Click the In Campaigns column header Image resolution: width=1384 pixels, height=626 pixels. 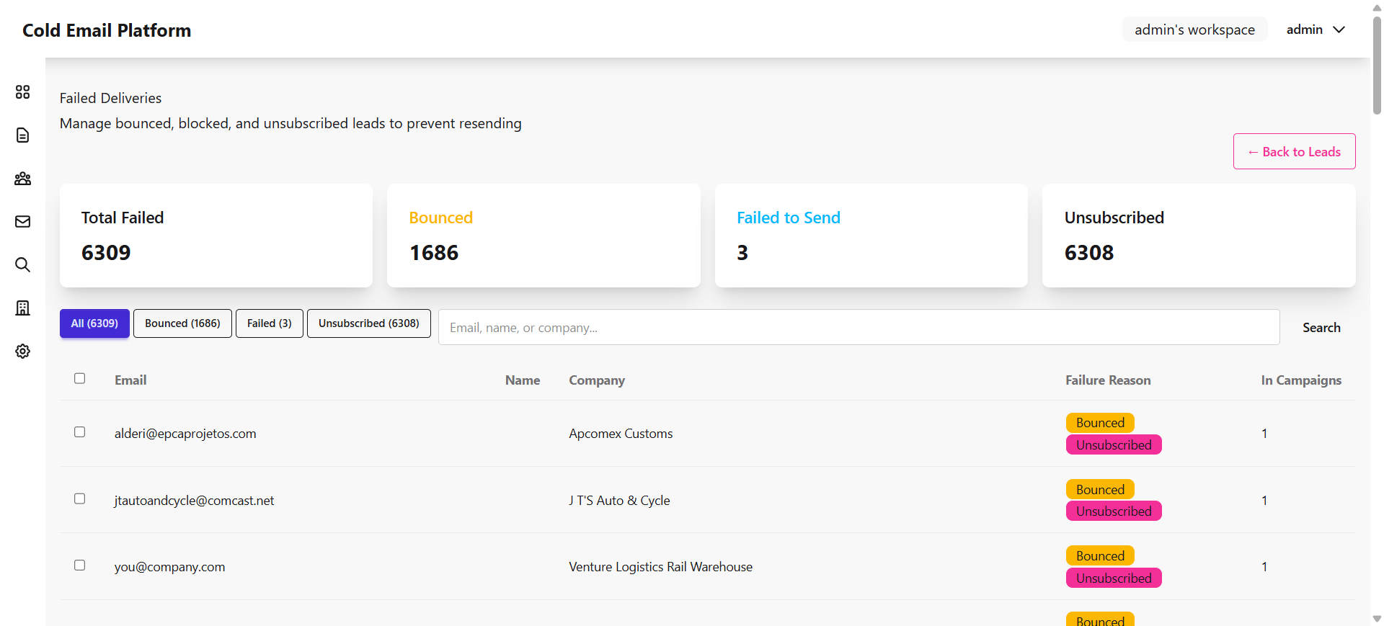pos(1301,380)
